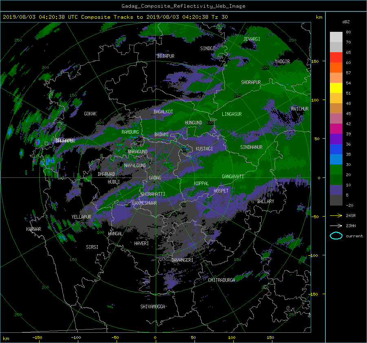Click the LINGASUR city label
This screenshot has height=343, width=367.
pyautogui.click(x=232, y=114)
